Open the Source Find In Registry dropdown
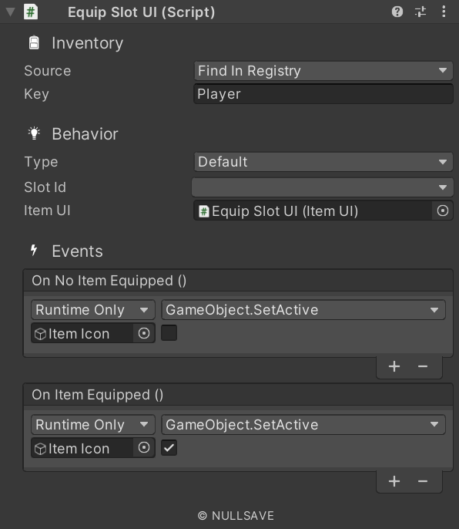The height and width of the screenshot is (529, 459). 323,71
